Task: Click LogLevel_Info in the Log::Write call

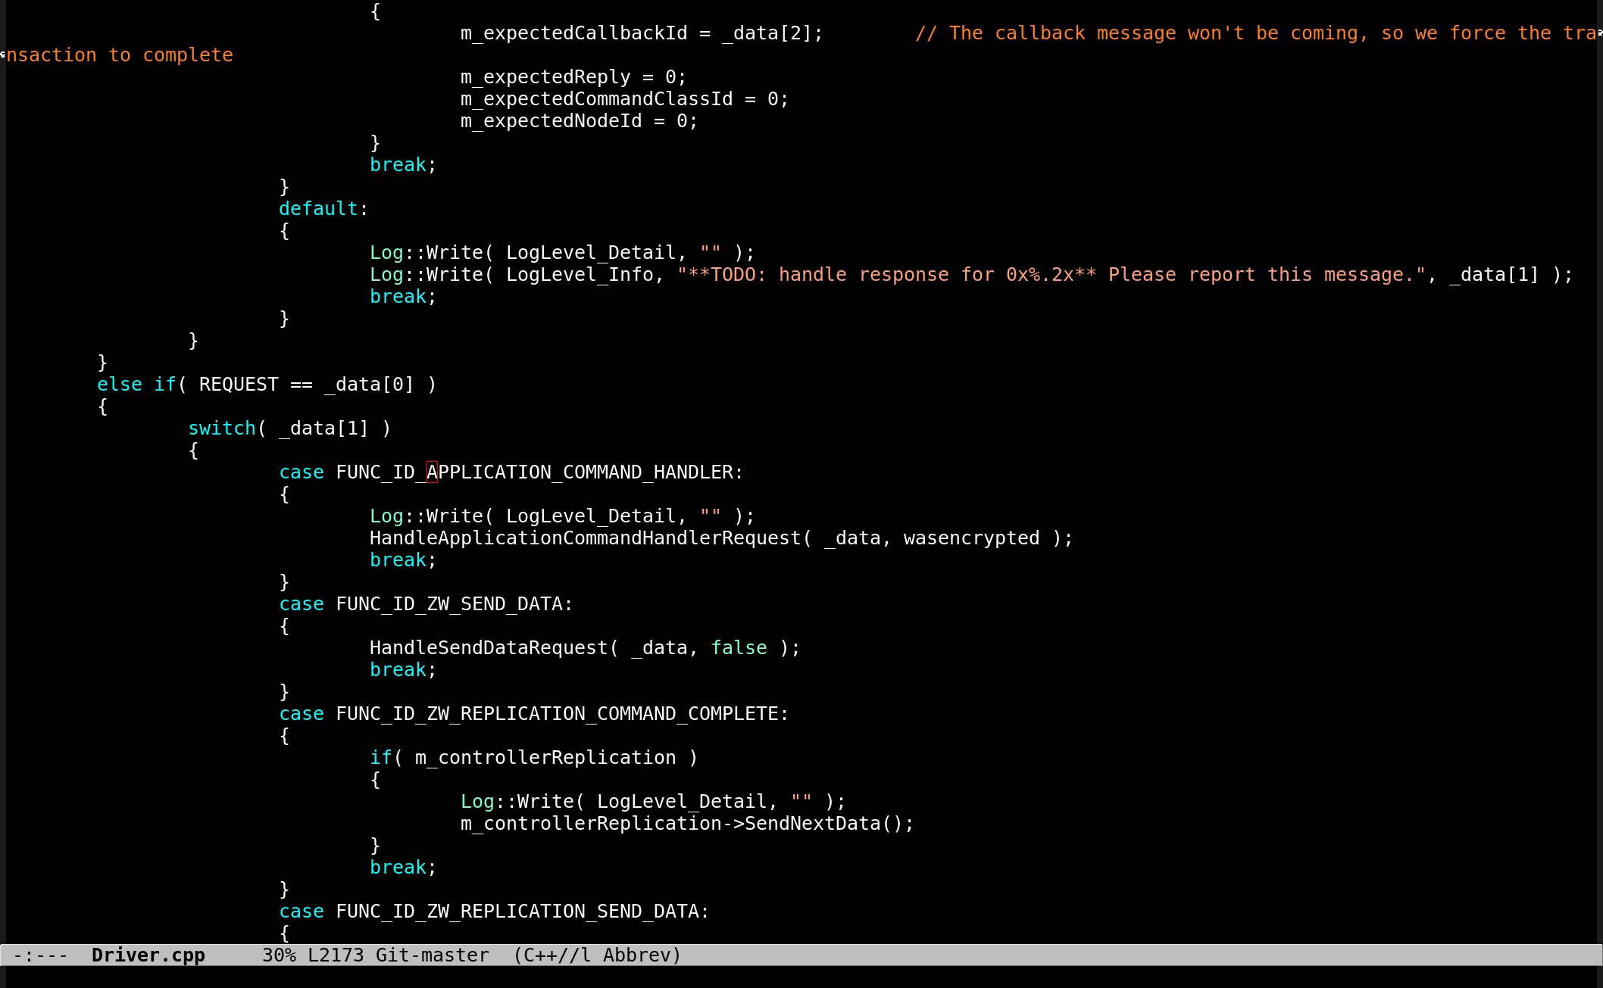Action: click(579, 275)
